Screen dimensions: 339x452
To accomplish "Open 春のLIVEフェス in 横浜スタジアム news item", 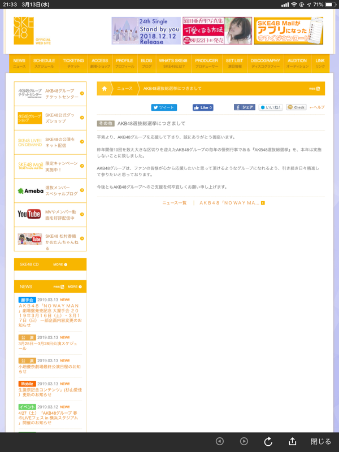I will click(48, 418).
